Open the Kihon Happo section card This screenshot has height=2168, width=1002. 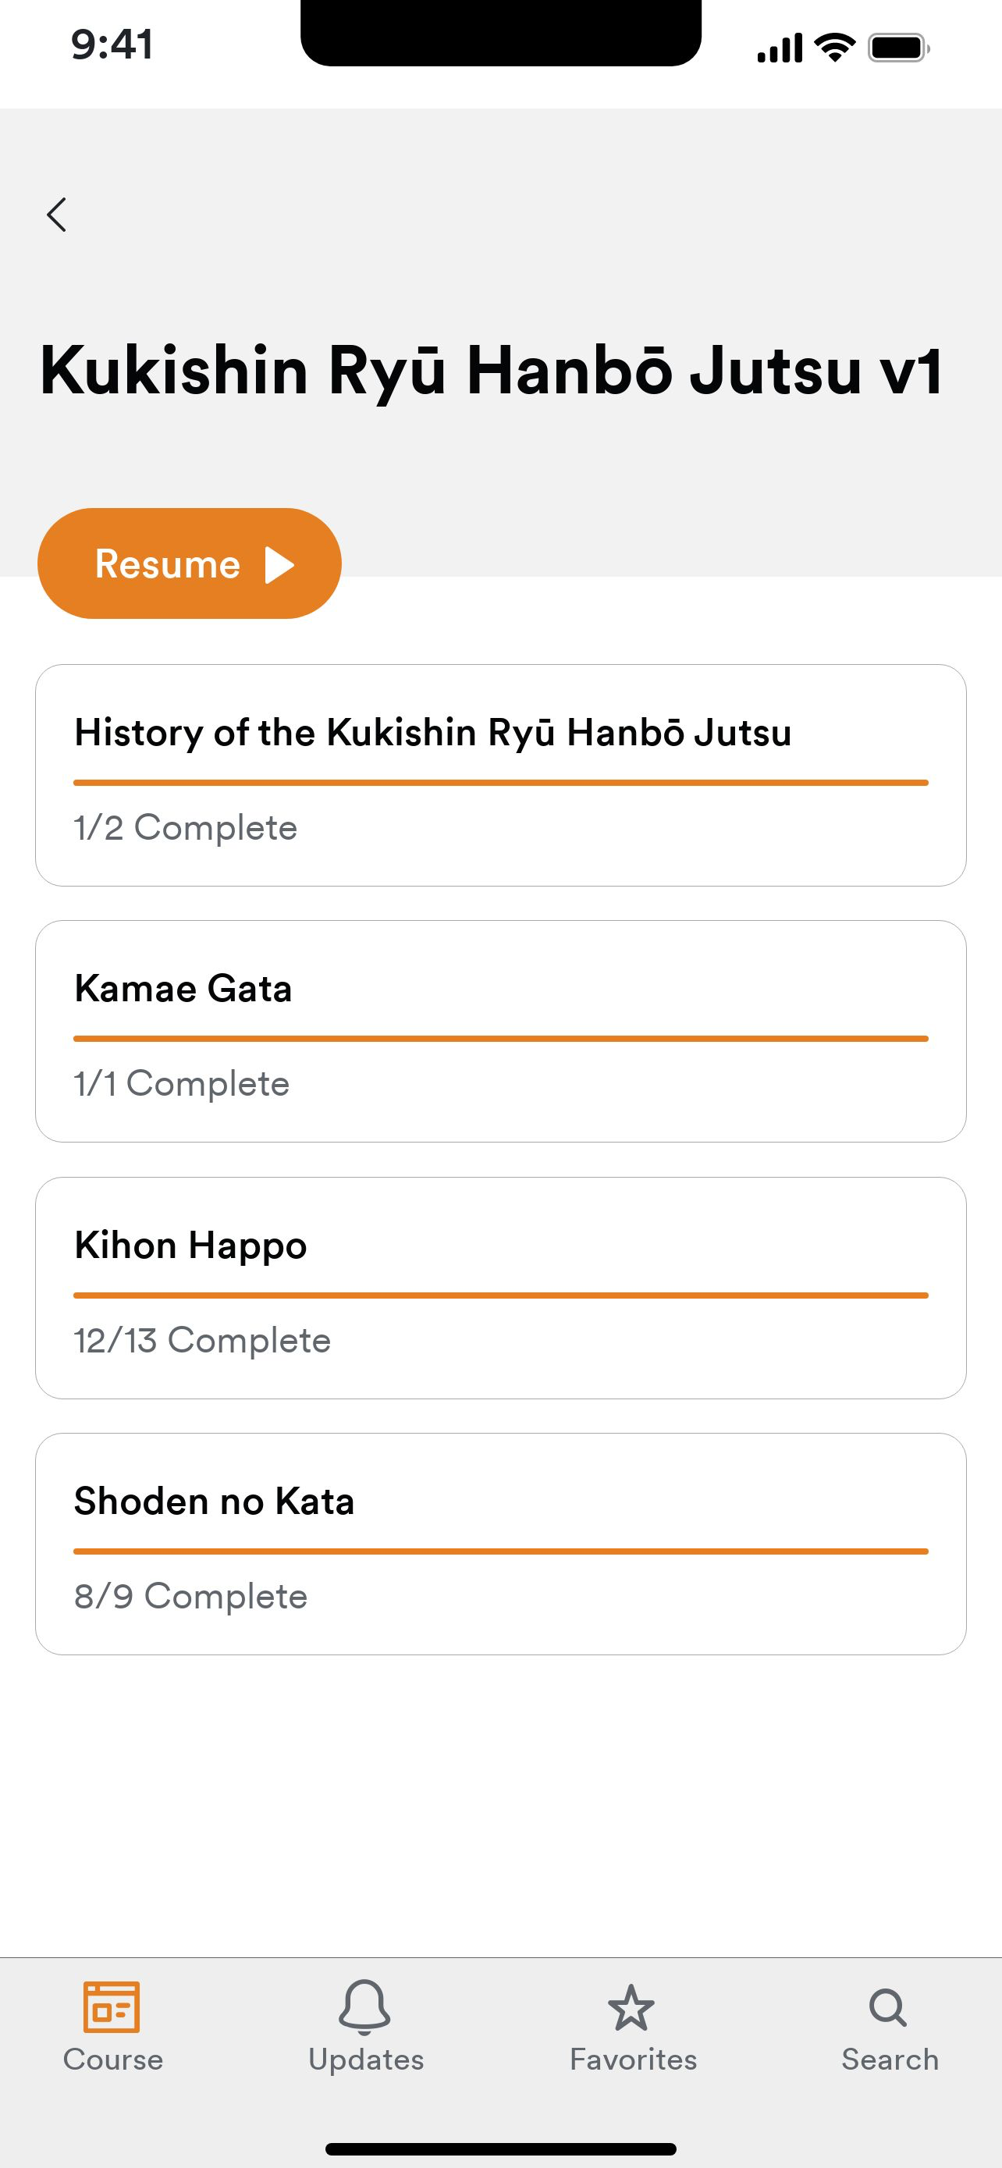pos(500,1288)
